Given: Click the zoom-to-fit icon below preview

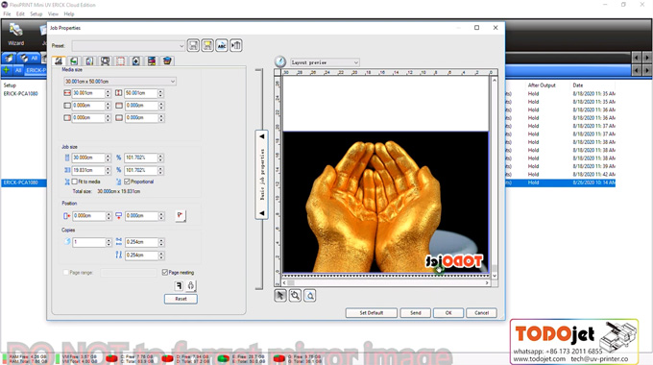Looking at the screenshot, I should tap(310, 296).
